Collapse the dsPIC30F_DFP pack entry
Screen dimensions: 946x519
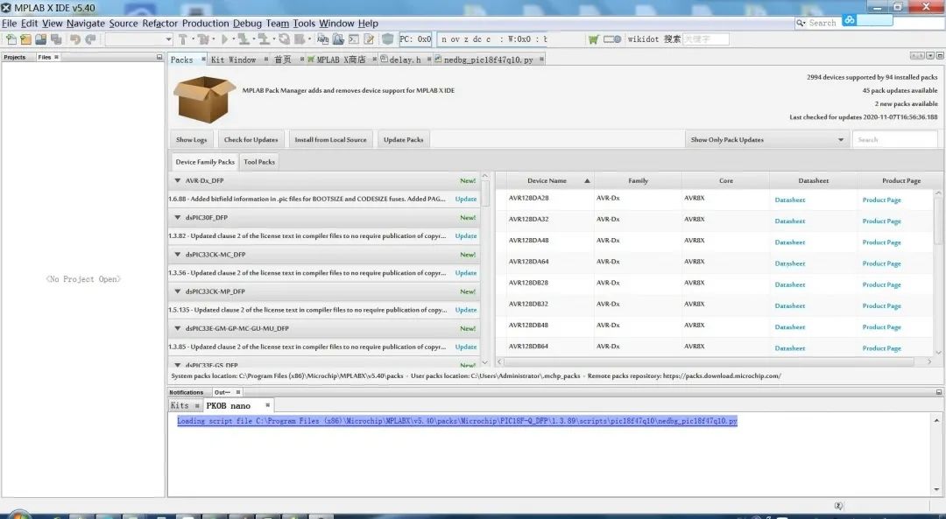click(177, 218)
